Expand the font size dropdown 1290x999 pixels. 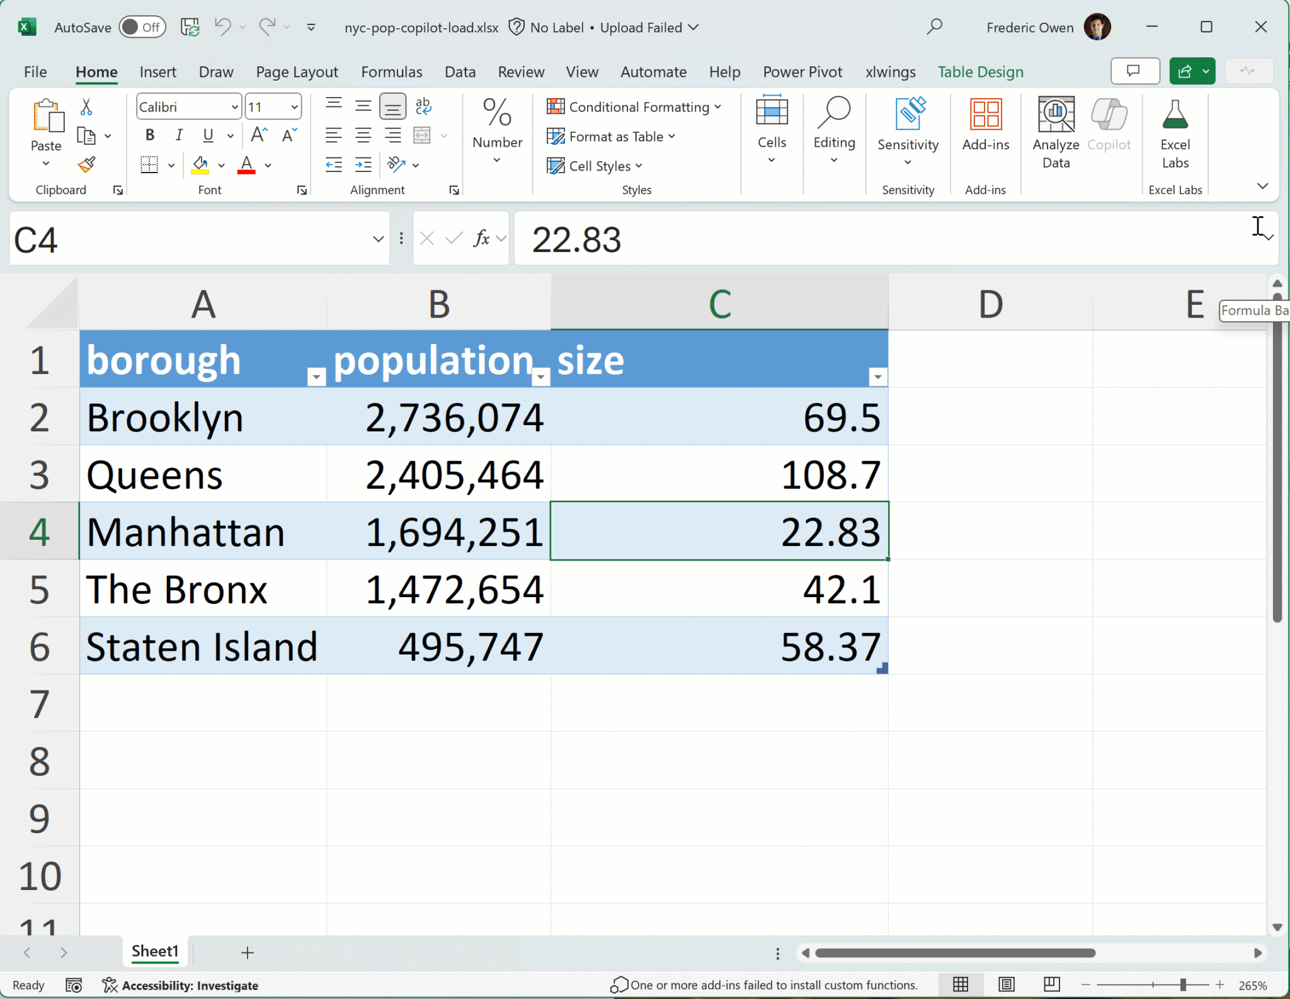(x=294, y=107)
